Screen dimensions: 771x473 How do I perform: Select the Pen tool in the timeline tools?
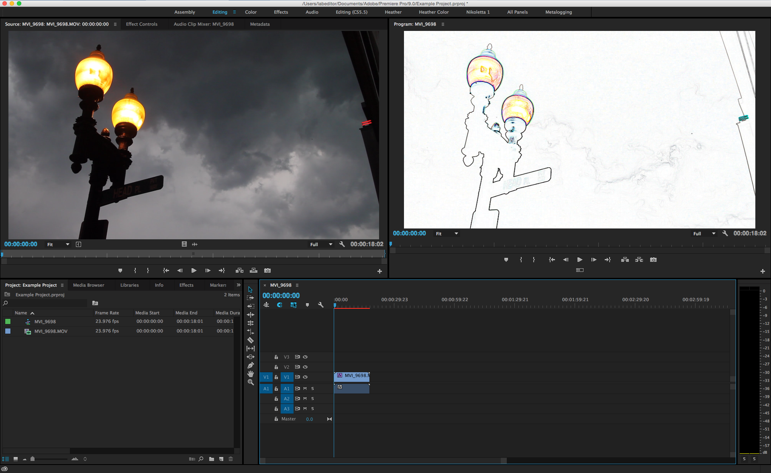[x=251, y=365]
